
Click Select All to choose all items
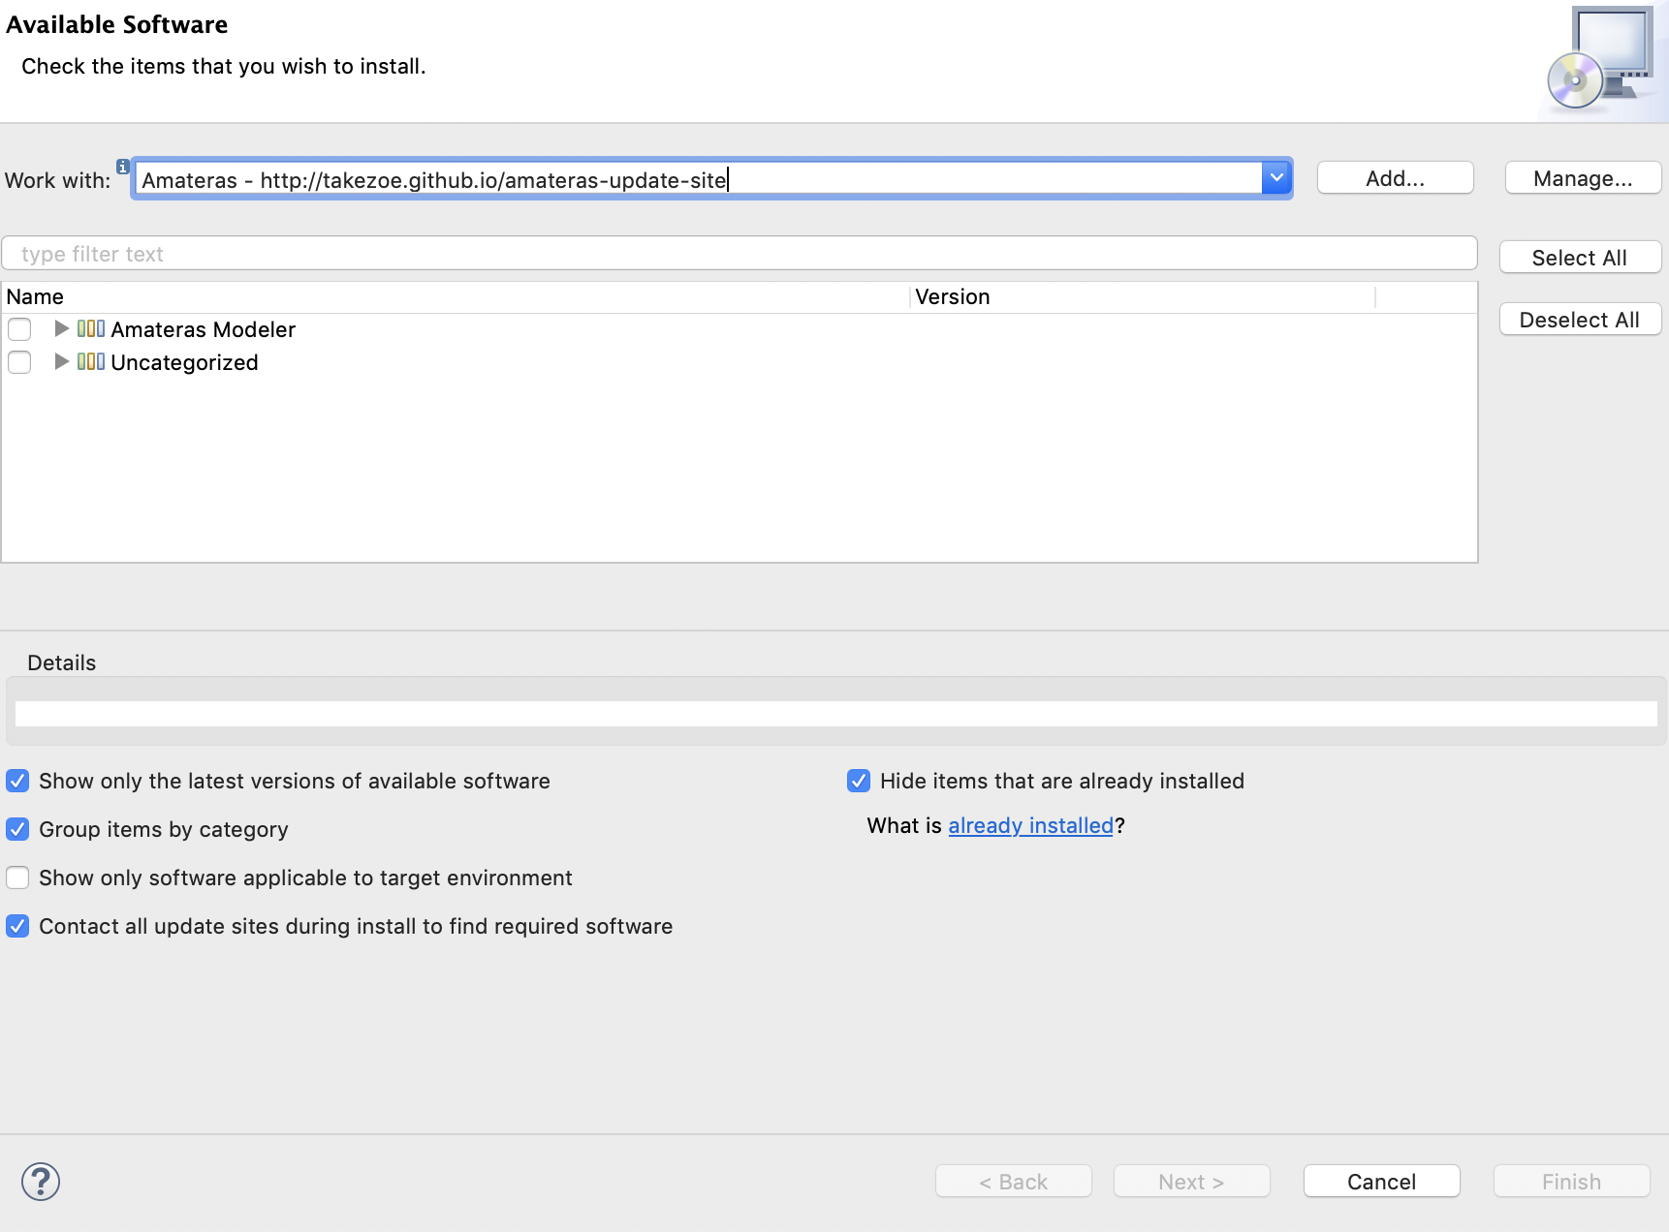pyautogui.click(x=1579, y=257)
